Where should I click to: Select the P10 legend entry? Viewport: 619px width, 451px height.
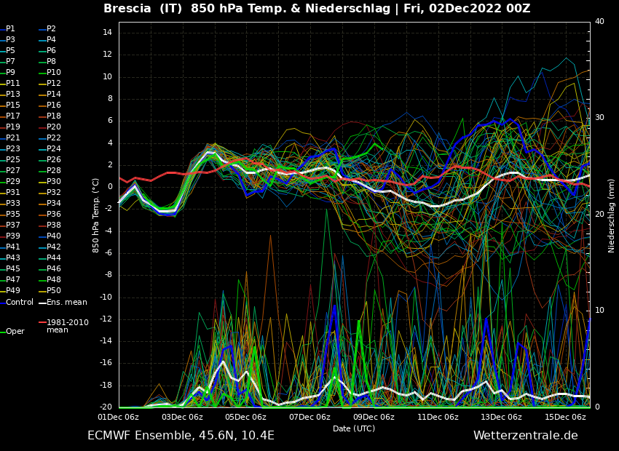pos(54,73)
